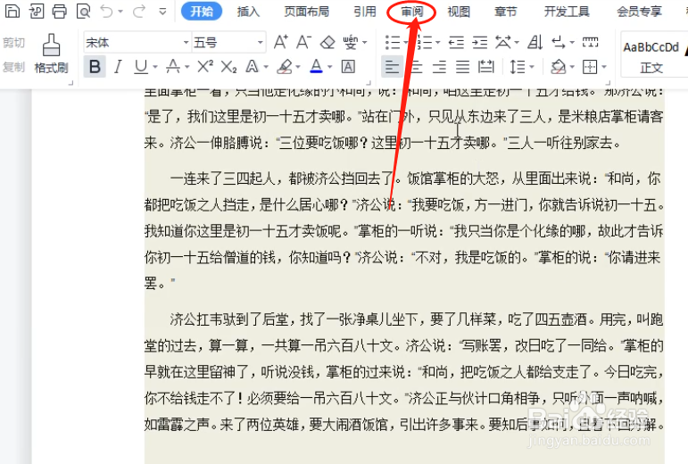Viewport: 688px width, 464px height.
Task: Click the character border icon
Action: pos(348,67)
